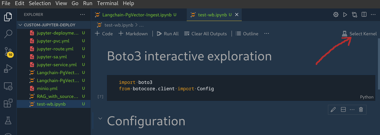
Task: Click the edit pencil icon on cell toolbar
Action: pos(333,110)
